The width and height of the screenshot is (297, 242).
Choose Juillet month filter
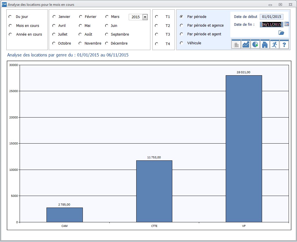tap(54, 34)
